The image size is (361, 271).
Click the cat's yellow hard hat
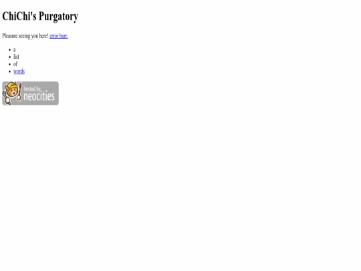(11, 86)
